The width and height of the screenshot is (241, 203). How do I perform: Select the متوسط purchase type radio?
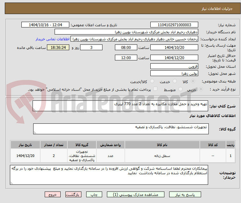click(x=180, y=89)
